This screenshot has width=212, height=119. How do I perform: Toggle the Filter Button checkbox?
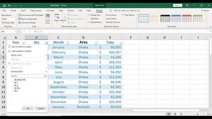pyautogui.click(x=123, y=15)
